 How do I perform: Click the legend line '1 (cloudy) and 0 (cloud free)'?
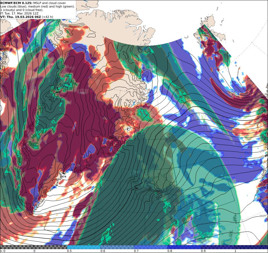(x=22, y=10)
